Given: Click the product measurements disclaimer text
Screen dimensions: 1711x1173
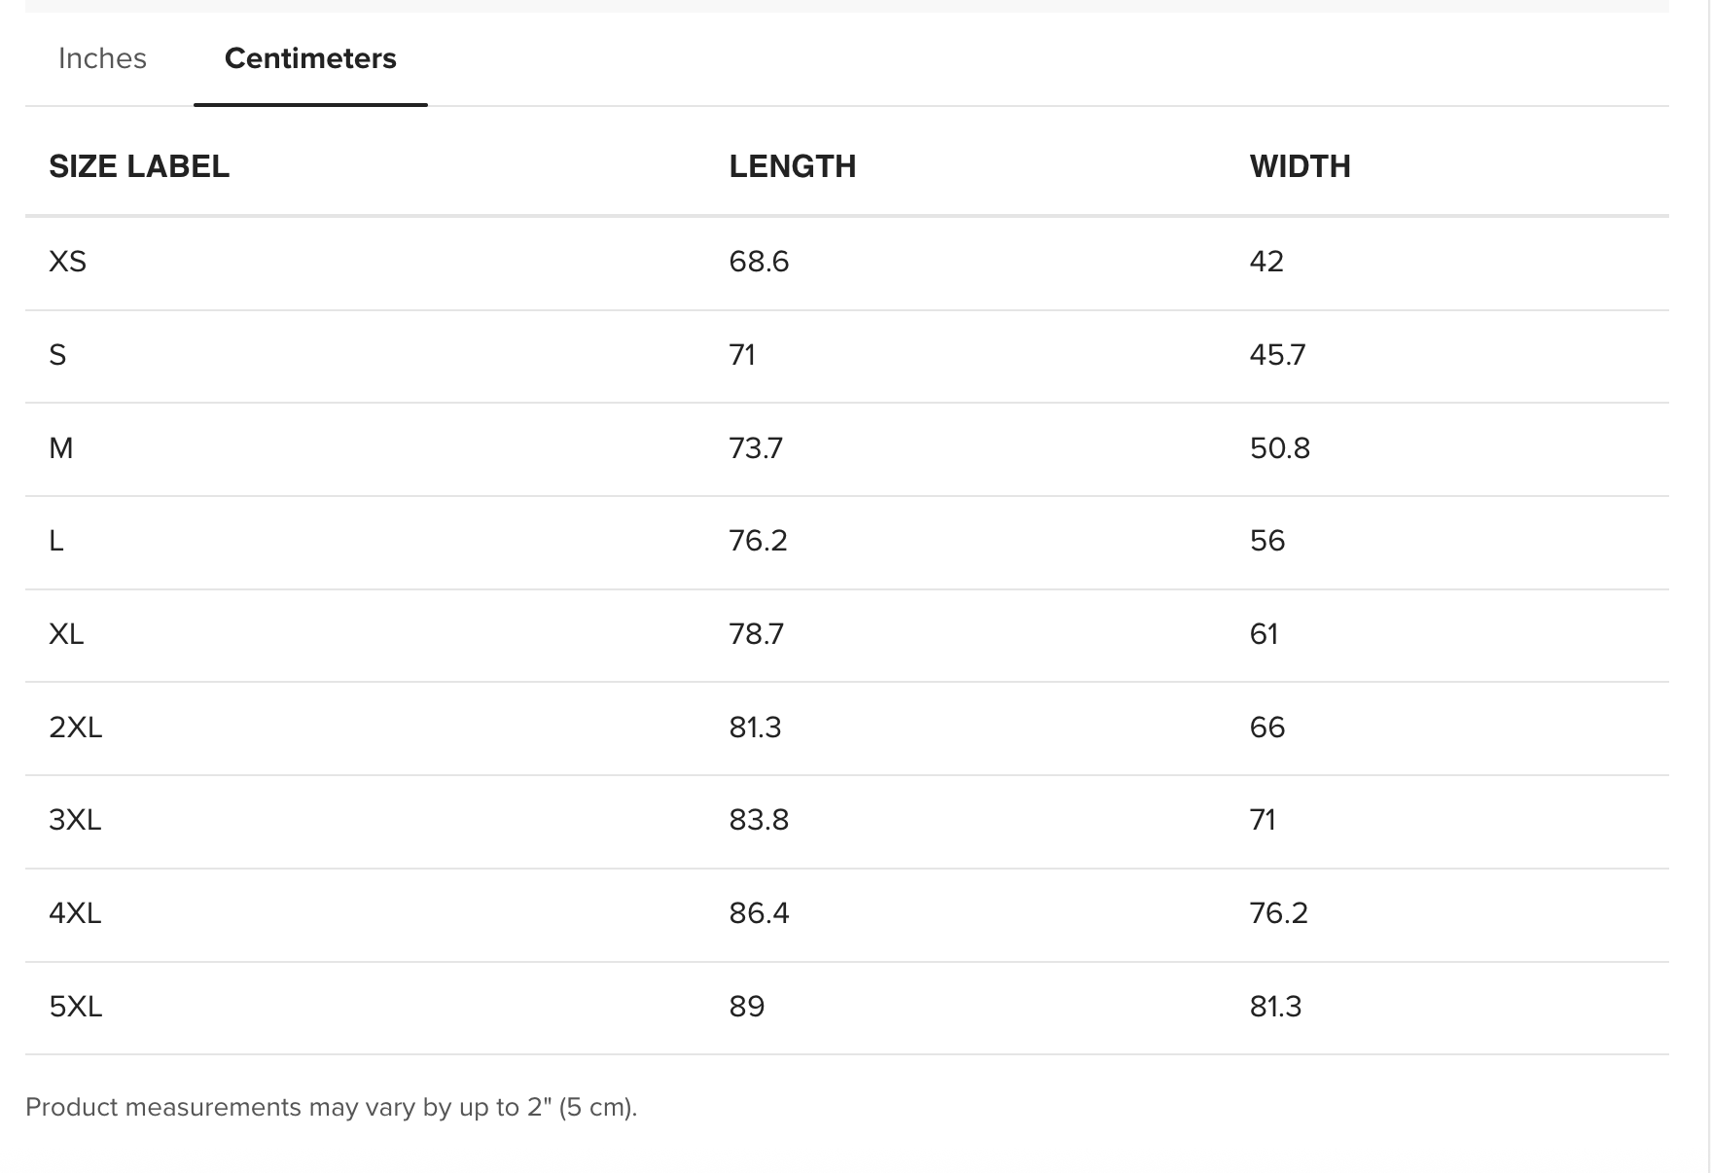Looking at the screenshot, I should 332,1108.
